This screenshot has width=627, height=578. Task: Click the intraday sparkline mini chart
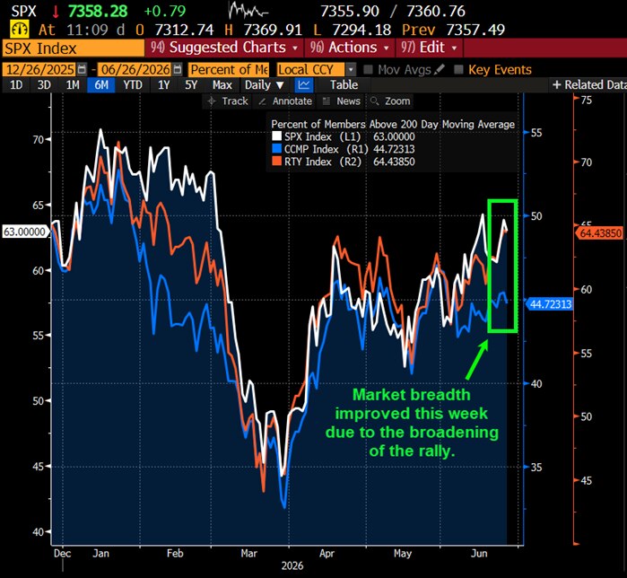click(248, 11)
